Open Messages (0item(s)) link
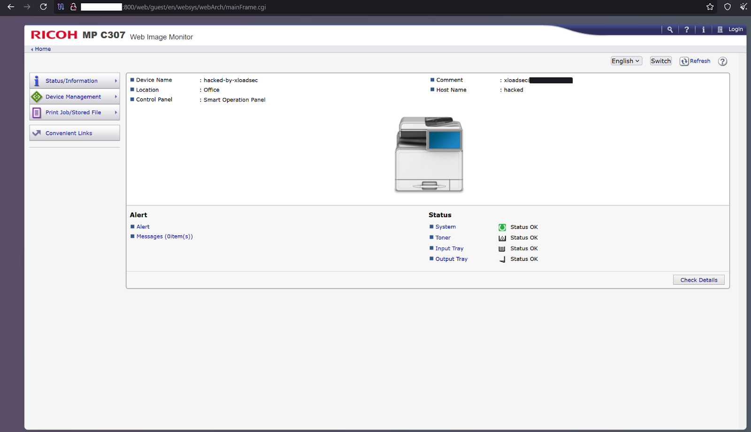The image size is (751, 432). [165, 236]
